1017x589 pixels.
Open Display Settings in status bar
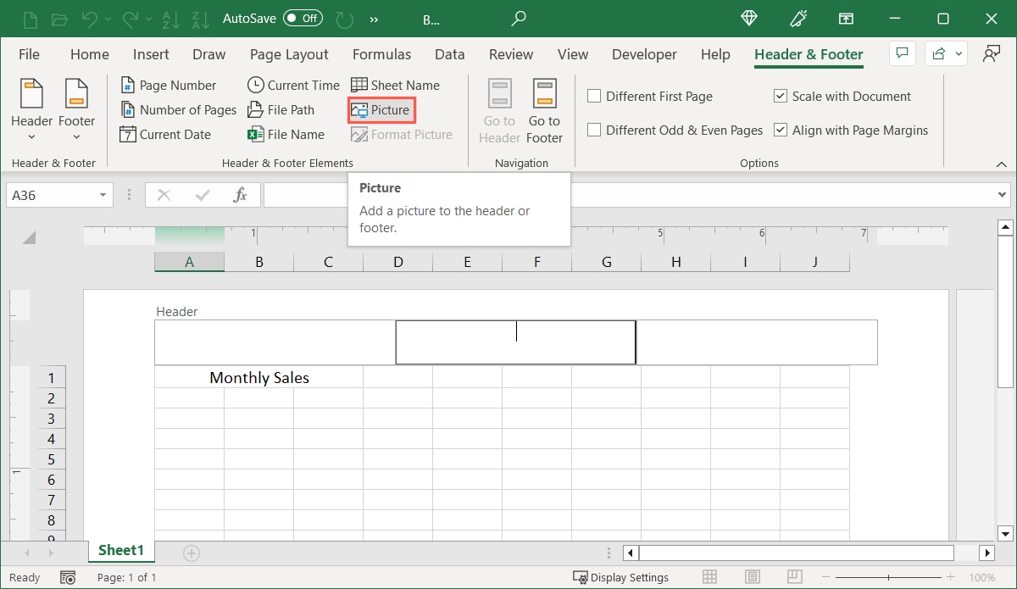(620, 577)
